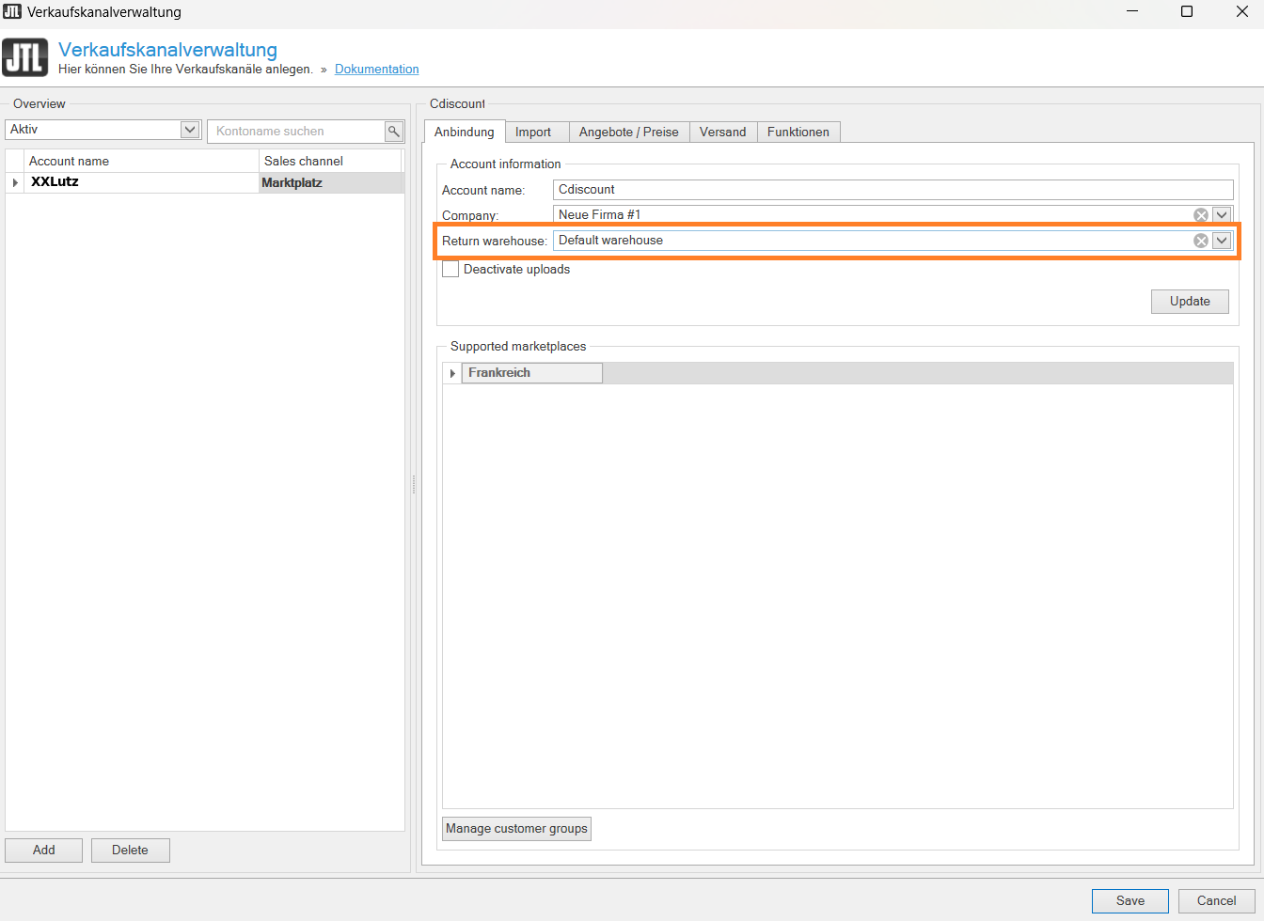Clear the Company field selection
Image resolution: width=1264 pixels, height=921 pixels.
tap(1201, 215)
